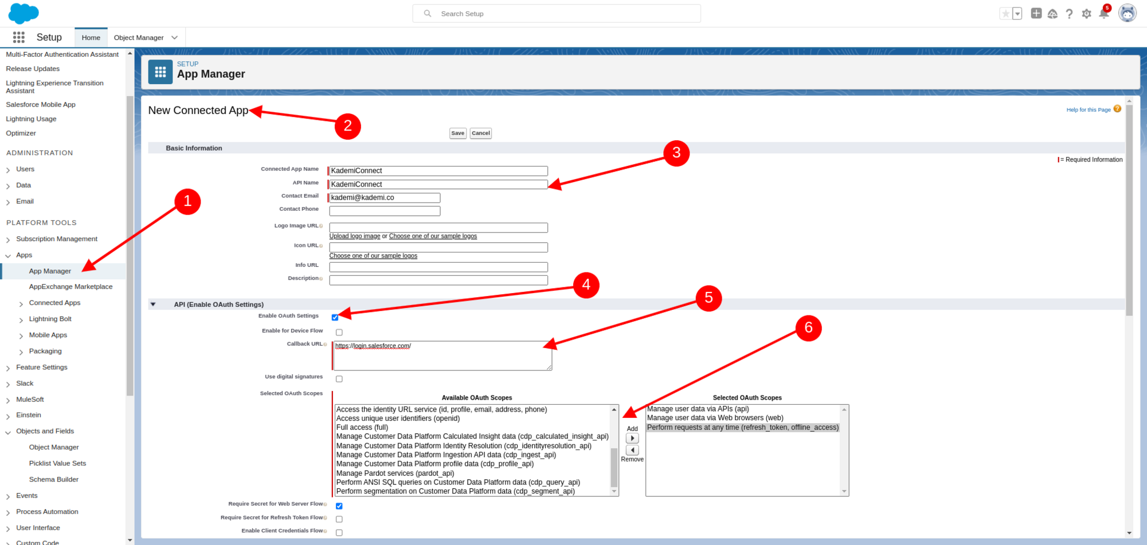Image resolution: width=1147 pixels, height=545 pixels.
Task: Click the Logo Image URL info icon
Action: pos(321,226)
